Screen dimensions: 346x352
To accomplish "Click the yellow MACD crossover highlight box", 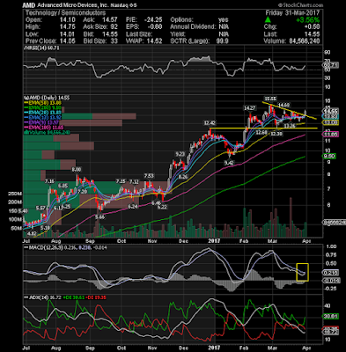I will click(303, 272).
